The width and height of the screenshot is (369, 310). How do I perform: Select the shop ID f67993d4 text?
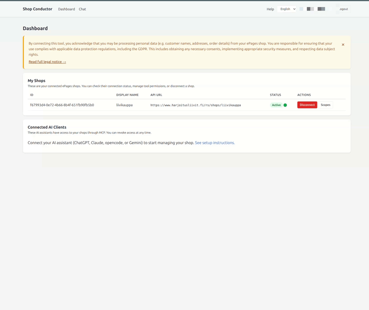click(62, 105)
